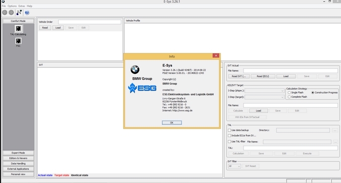Screen dimensions: 341x183
Task: Open External Applications section
Action: (18, 169)
